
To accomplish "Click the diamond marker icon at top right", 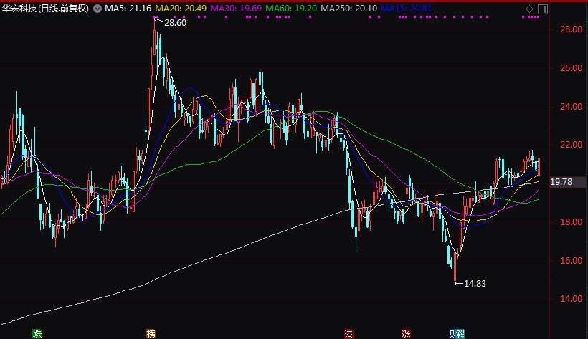I will (529, 9).
